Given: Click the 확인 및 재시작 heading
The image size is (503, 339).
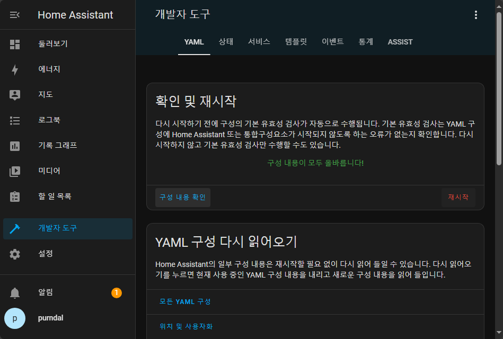Looking at the screenshot, I should 196,101.
